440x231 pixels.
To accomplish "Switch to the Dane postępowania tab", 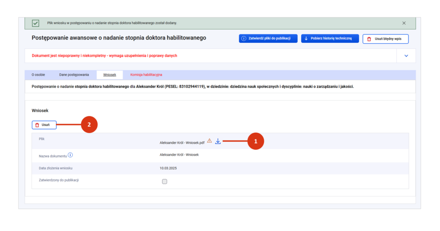I will click(74, 75).
